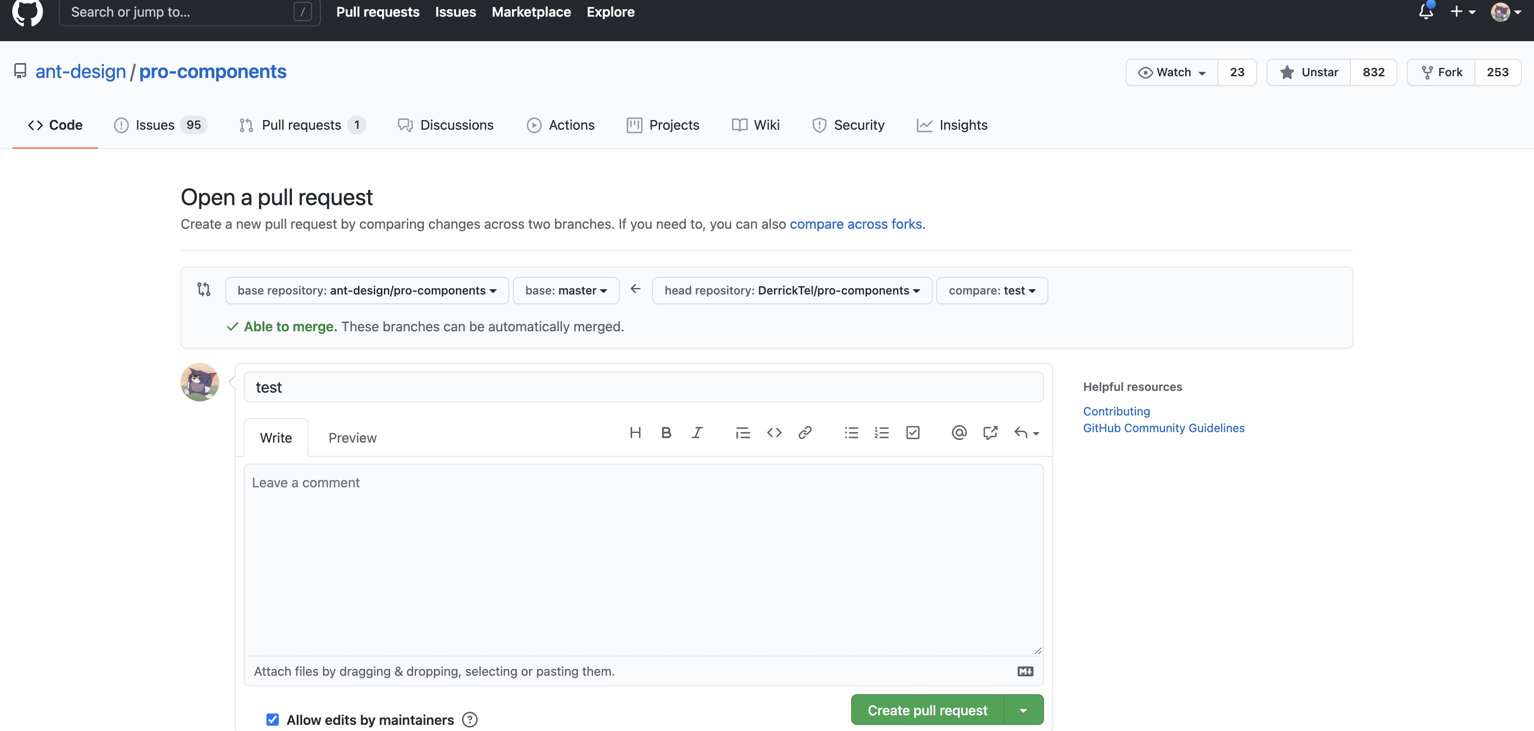Click the bold formatting icon
This screenshot has height=731, width=1534.
click(x=666, y=433)
